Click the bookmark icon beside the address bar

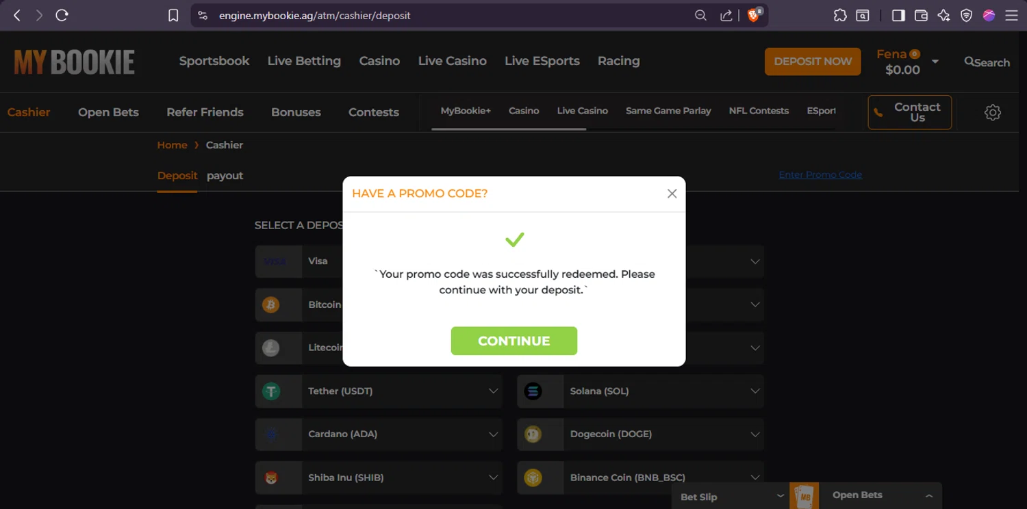pyautogui.click(x=173, y=16)
